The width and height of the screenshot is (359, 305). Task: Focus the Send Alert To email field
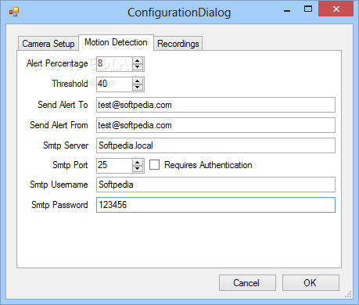216,105
